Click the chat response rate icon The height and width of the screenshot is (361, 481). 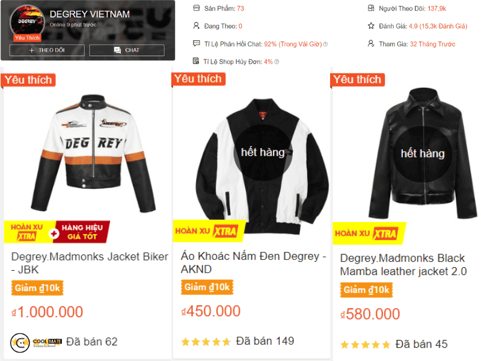[x=197, y=43]
